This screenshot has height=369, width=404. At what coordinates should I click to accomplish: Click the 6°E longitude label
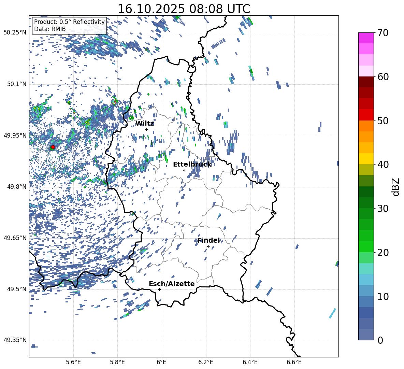tap(161, 362)
